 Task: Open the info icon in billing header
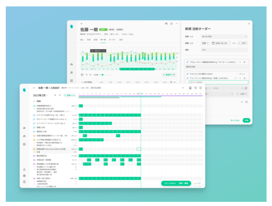tap(200, 88)
